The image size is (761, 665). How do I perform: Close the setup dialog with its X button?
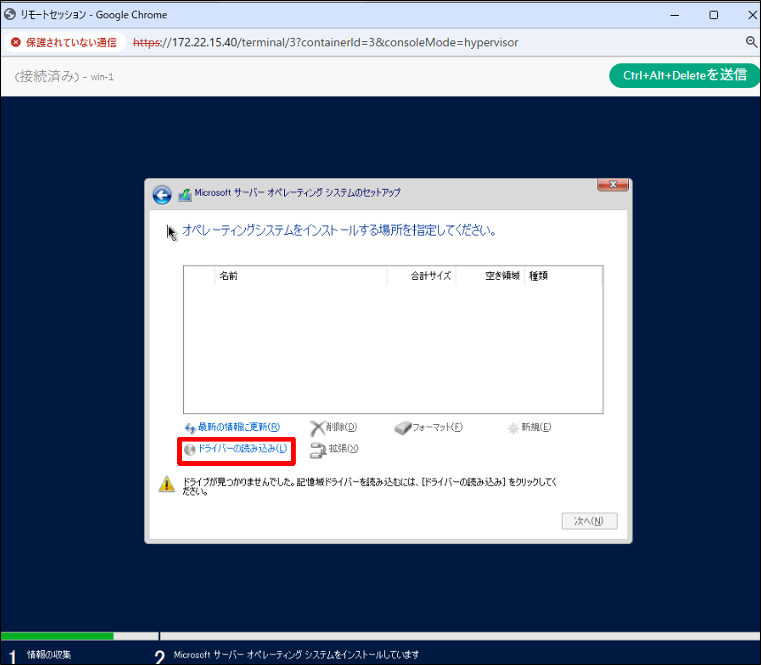(613, 184)
